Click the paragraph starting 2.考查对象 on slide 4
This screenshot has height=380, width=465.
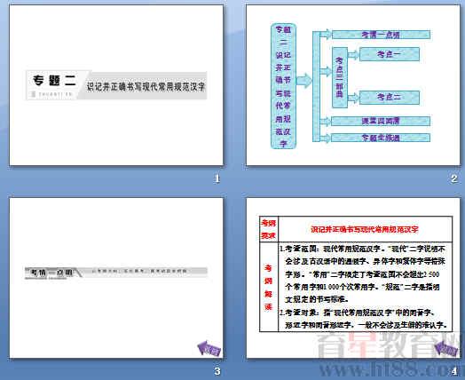(x=363, y=319)
